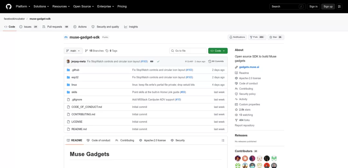Image resolution: width=348 pixels, height=168 pixels.
Task: Open the #69 pull request link
Action: (183, 92)
